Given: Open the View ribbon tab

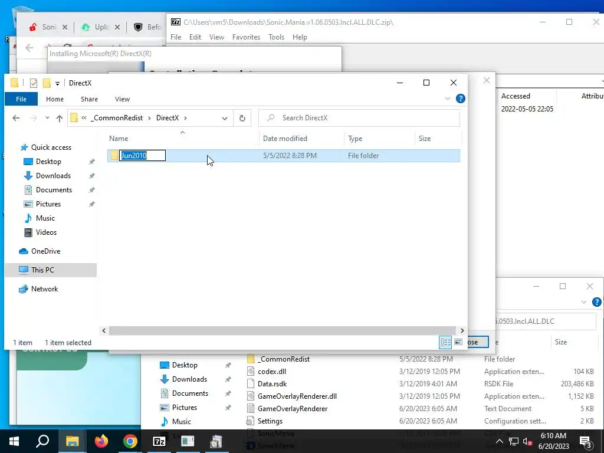Looking at the screenshot, I should click(122, 99).
